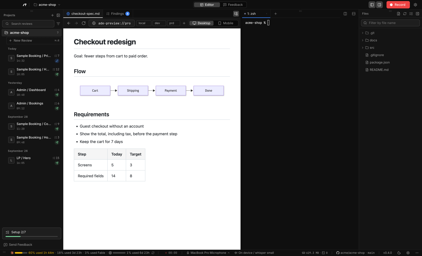Viewport: 422px width, 256px height.
Task: Collapse all folders in Files panel
Action: 411,14
